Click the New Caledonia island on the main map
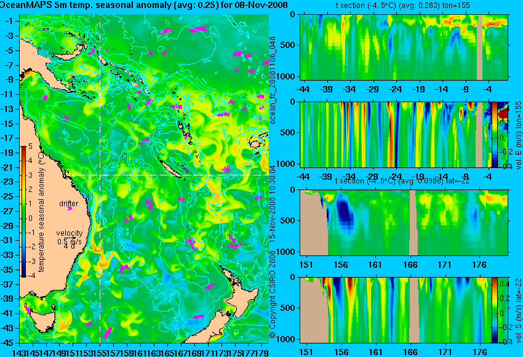 tap(171, 168)
